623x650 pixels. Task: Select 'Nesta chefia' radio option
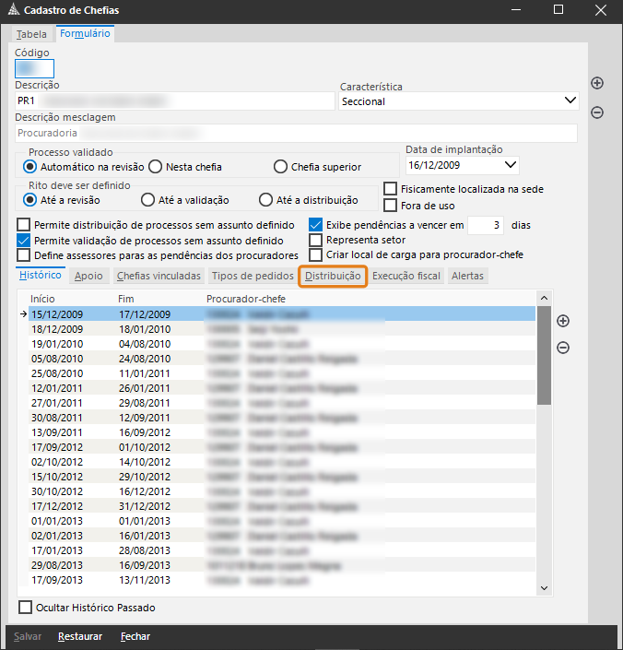coord(156,167)
